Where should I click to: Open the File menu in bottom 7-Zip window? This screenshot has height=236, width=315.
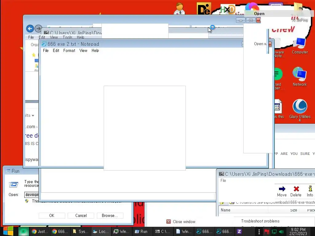[223, 180]
